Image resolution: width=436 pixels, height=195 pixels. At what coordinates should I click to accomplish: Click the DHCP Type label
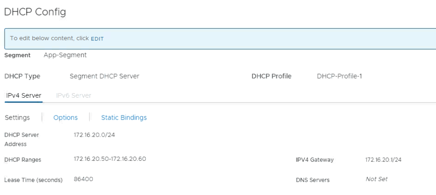(22, 76)
